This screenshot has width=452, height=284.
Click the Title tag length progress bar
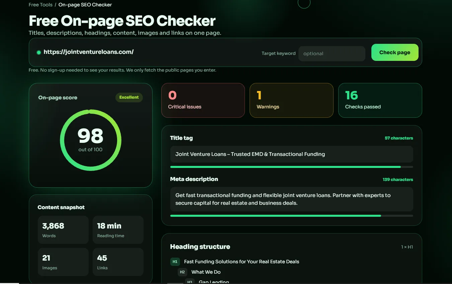click(291, 167)
